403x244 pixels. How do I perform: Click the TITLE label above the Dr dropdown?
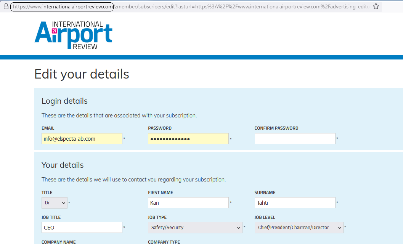pyautogui.click(x=47, y=193)
